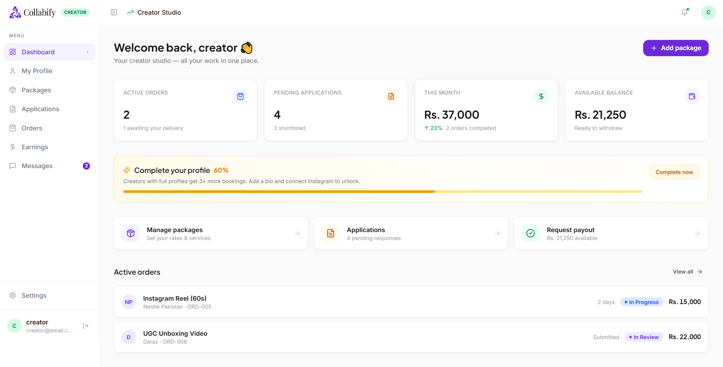Click the Active Orders shopping bag icon
The image size is (723, 367).
[x=240, y=96]
